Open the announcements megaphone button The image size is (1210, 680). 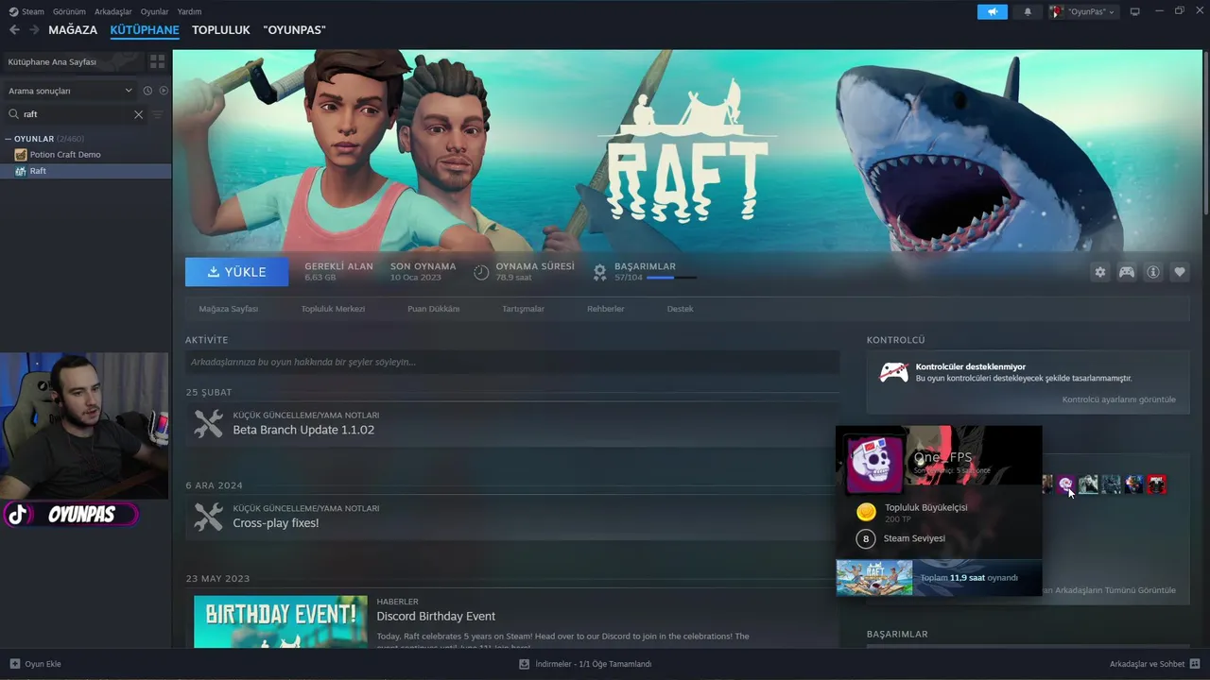[x=992, y=11]
